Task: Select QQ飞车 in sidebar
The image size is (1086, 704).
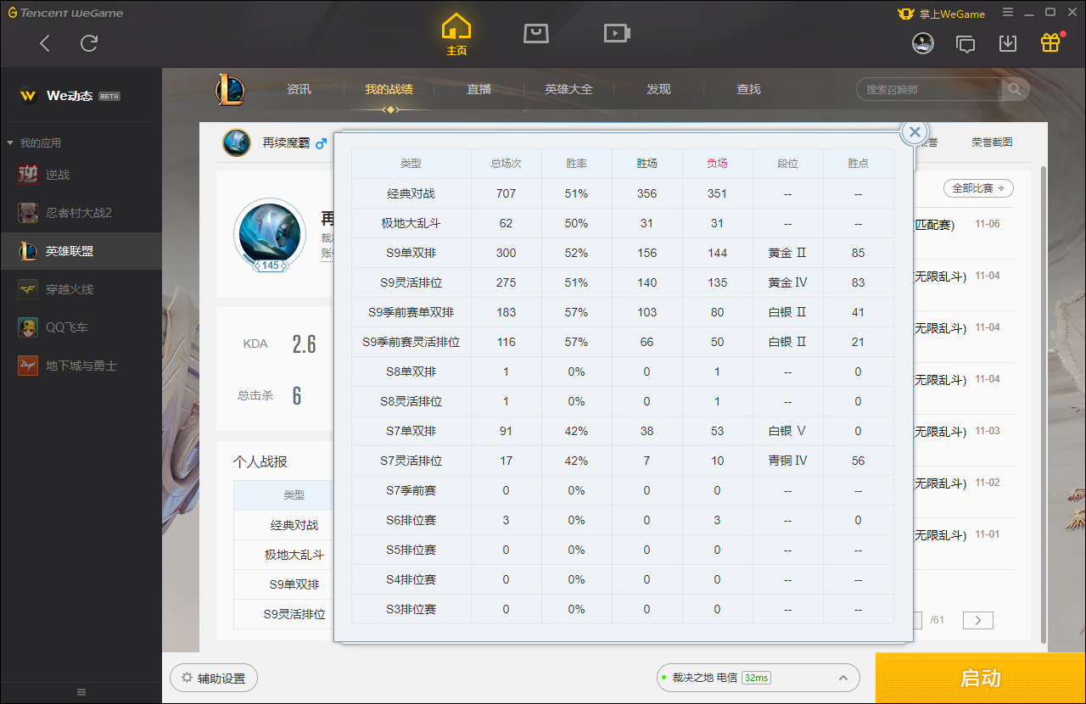Action: [x=81, y=327]
